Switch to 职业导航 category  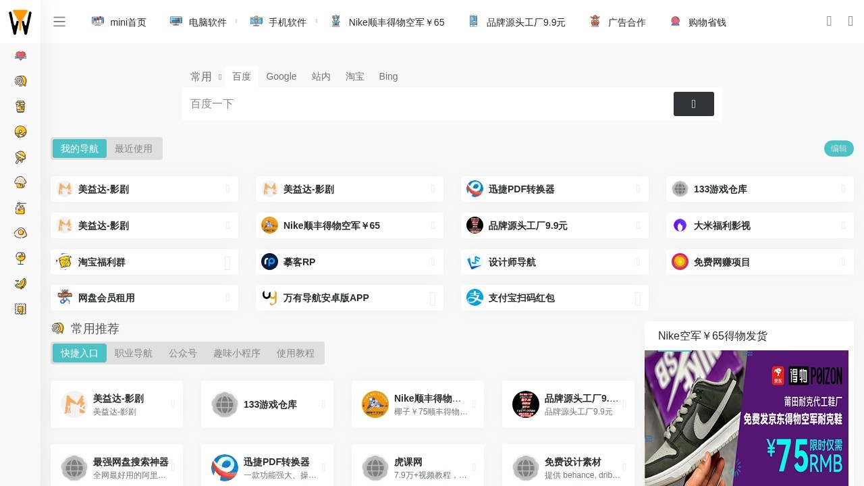(x=133, y=353)
